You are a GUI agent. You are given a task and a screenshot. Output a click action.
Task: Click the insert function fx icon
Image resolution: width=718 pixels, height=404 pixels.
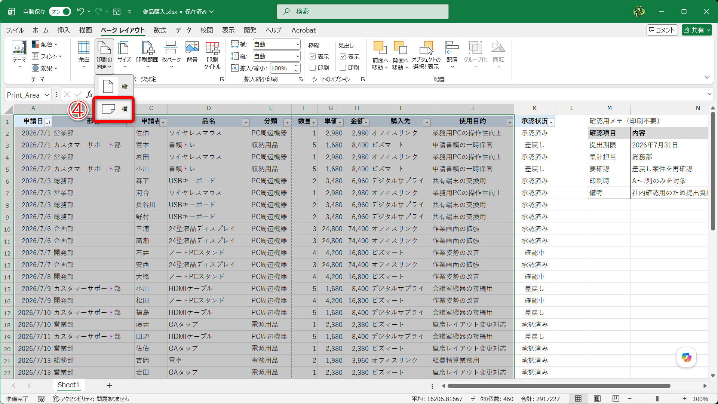coord(89,95)
